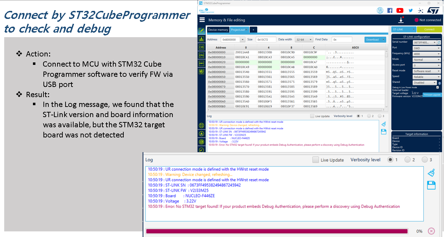The image size is (444, 237).
Task: Click the ASCII column header
Action: coord(355,47)
